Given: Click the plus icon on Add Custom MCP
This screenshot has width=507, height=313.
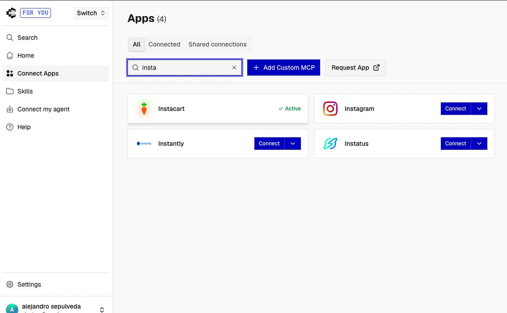Looking at the screenshot, I should 256,67.
